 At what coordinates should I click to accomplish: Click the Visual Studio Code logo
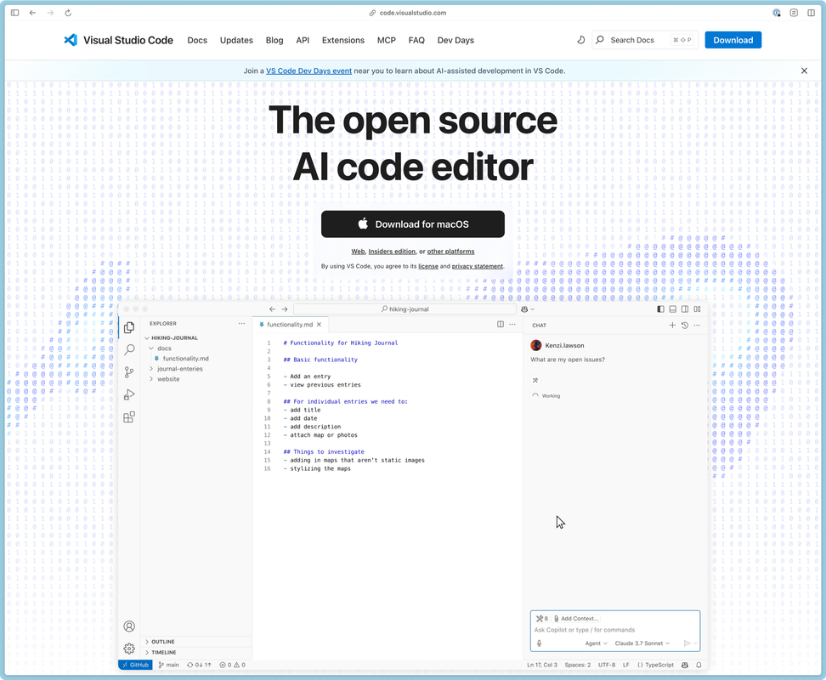118,40
